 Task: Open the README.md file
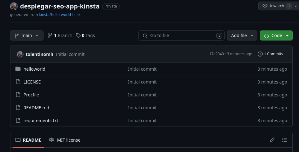(36, 108)
